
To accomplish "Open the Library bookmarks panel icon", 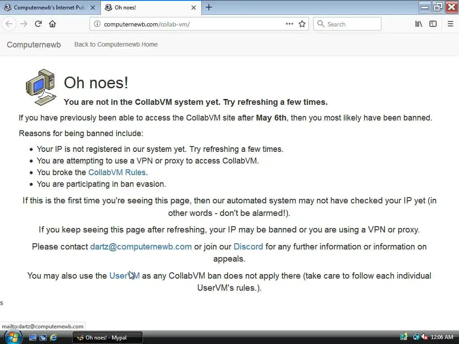I will (419, 24).
